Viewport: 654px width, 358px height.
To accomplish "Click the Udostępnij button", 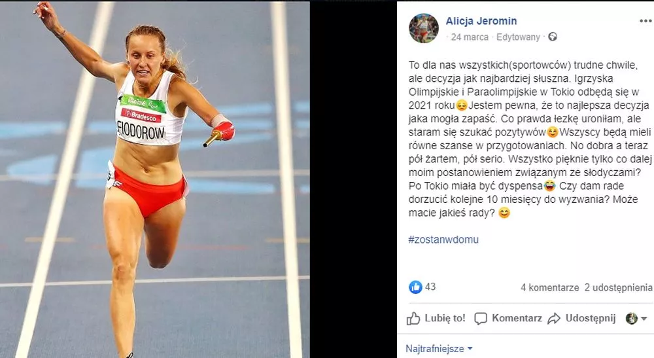I will (x=581, y=318).
